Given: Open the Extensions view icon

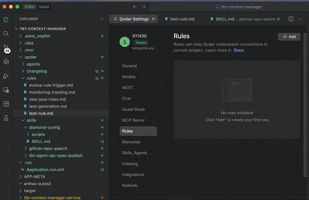Looking at the screenshot, I should click(6, 104).
